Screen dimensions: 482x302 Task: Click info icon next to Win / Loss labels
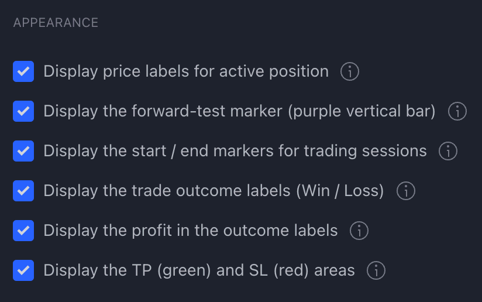click(406, 191)
